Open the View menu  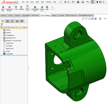(x=32, y=2)
